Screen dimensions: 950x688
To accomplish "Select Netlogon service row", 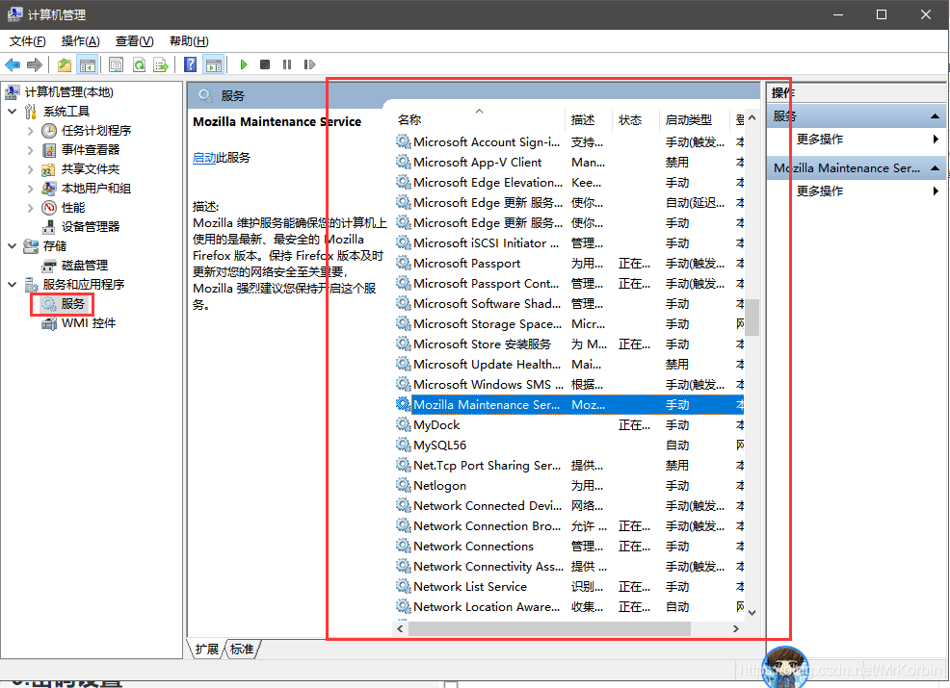I will (569, 486).
